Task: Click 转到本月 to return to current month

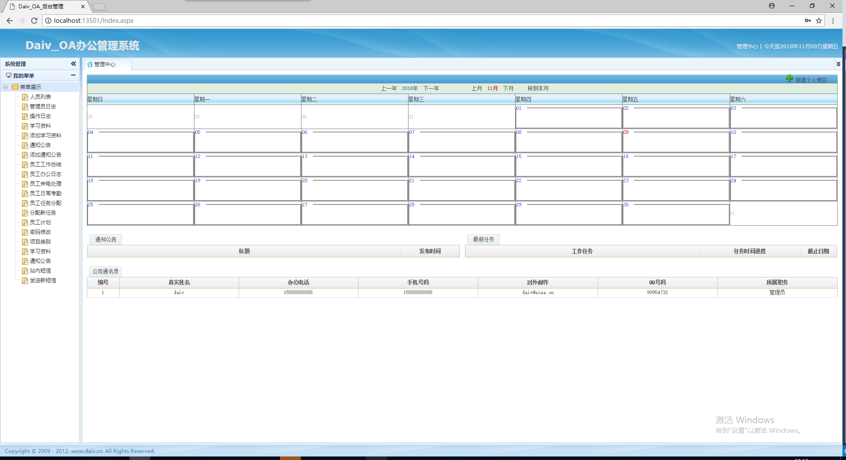Action: tap(538, 88)
